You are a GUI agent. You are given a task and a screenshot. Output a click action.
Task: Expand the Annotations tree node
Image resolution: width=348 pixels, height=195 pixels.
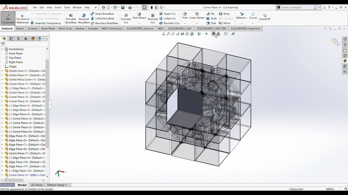pyautogui.click(x=2, y=49)
